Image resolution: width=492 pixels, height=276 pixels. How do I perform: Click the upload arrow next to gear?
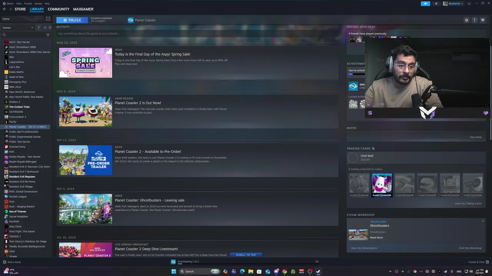475,20
